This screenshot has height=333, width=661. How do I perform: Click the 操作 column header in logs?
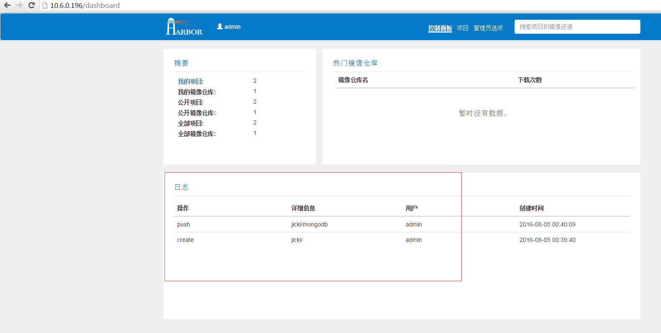(183, 208)
